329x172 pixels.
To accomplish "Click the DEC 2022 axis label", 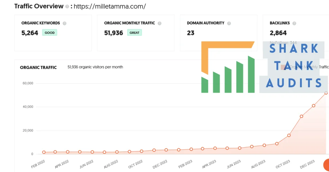I will [x=160, y=164].
